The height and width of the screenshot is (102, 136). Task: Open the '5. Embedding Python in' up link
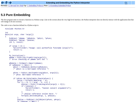[x=35, y=6]
